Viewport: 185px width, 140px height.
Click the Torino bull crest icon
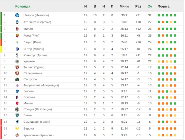pos(17,67)
